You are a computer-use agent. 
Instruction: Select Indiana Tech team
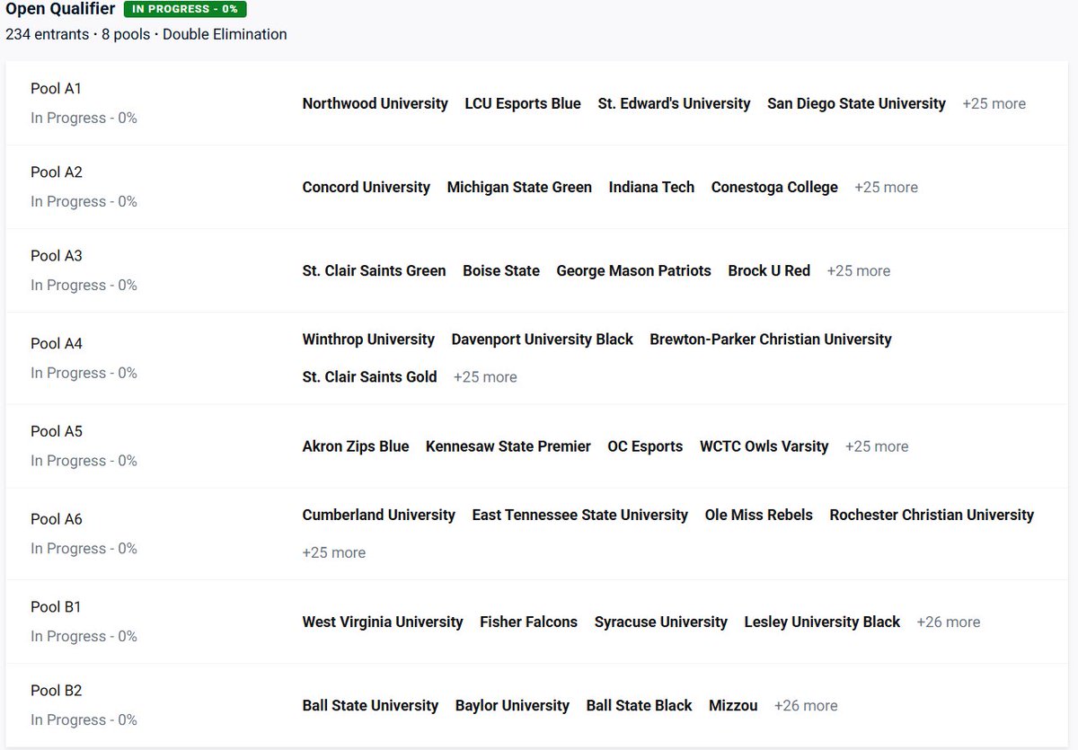click(651, 187)
